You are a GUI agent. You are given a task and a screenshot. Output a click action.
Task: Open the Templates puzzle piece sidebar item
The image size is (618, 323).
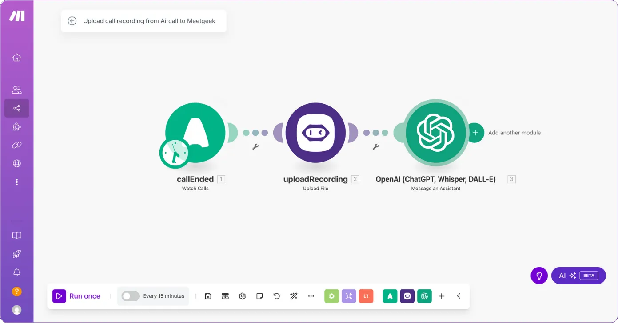17,127
